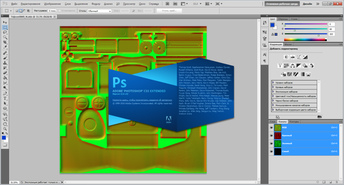Select the Eraser tool
This screenshot has height=185, width=344.
tap(5, 73)
